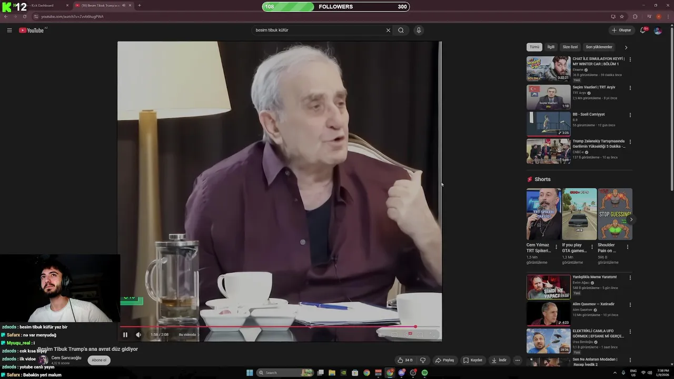Open File Explorer from the taskbar
This screenshot has width=674, height=379.
332,373
